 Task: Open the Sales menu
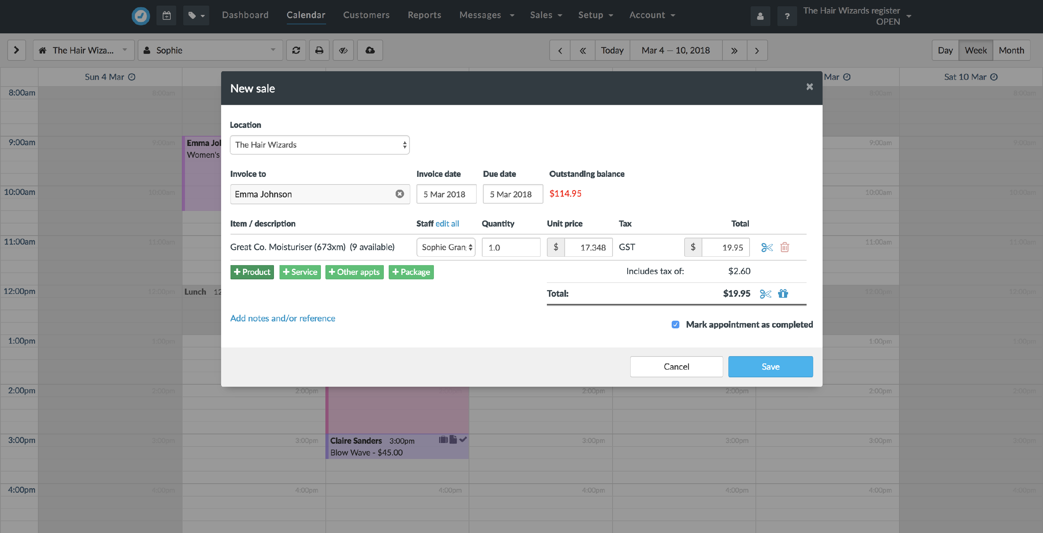click(x=545, y=15)
